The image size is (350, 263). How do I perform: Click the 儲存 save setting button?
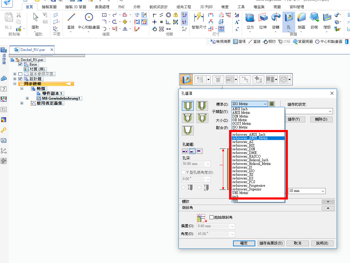click(x=294, y=119)
